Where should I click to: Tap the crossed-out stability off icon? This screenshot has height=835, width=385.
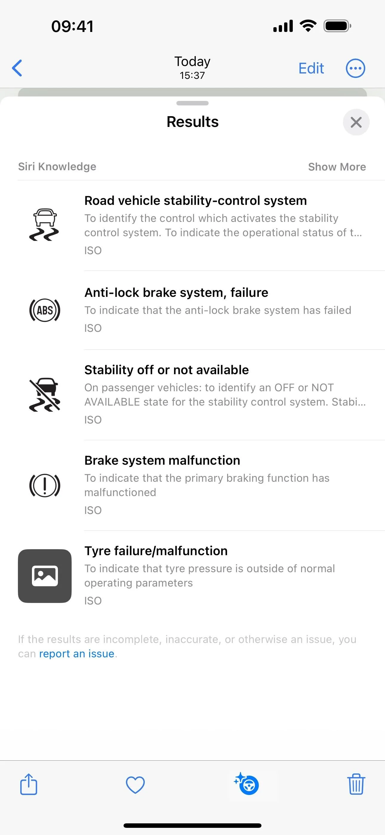45,395
